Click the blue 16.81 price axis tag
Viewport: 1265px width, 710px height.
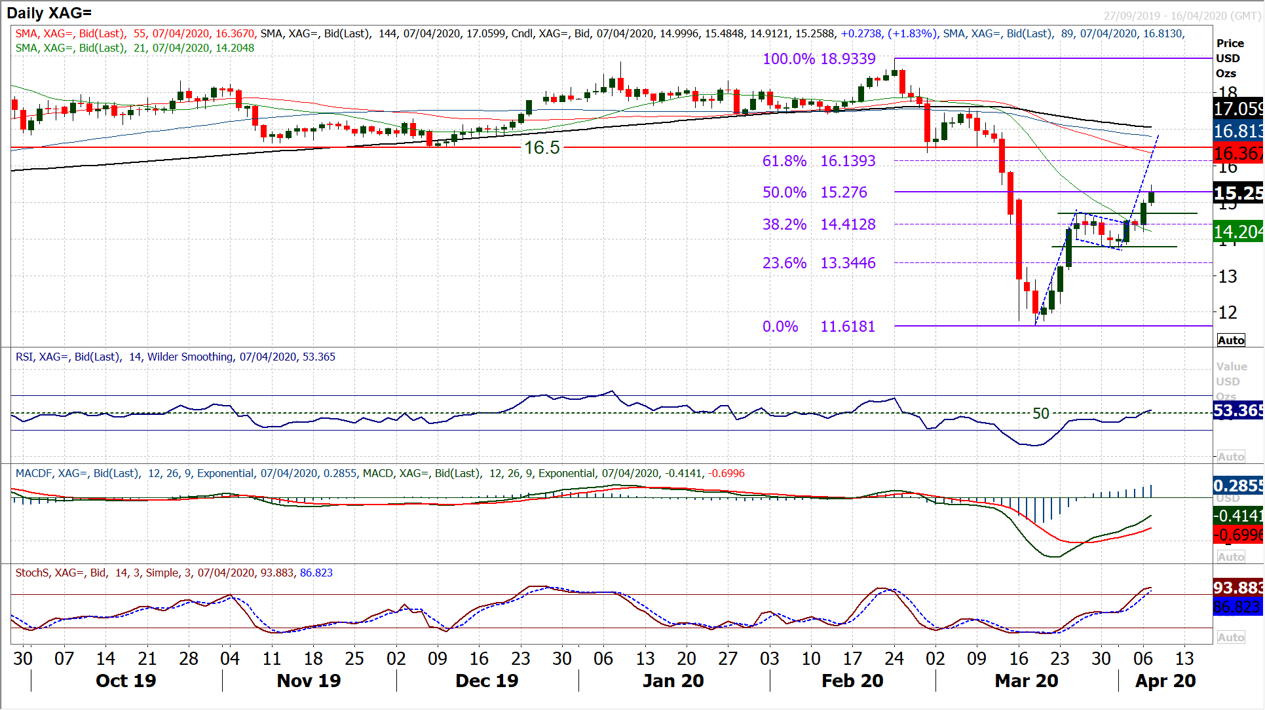tap(1237, 131)
